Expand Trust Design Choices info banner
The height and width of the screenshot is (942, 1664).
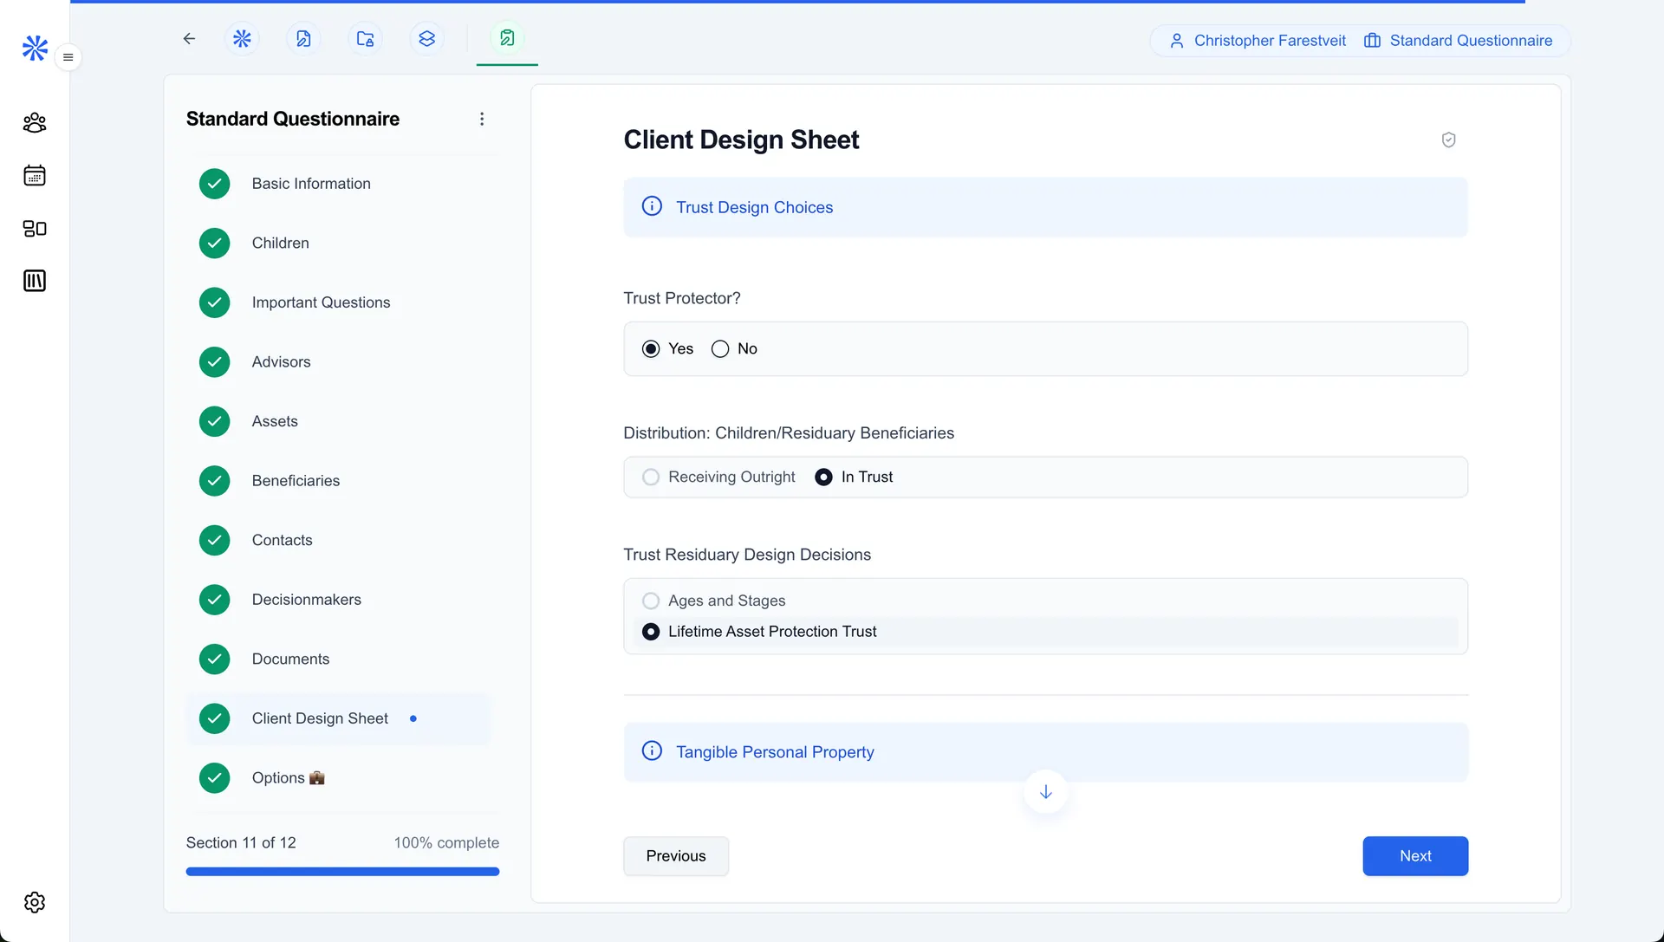[1045, 207]
